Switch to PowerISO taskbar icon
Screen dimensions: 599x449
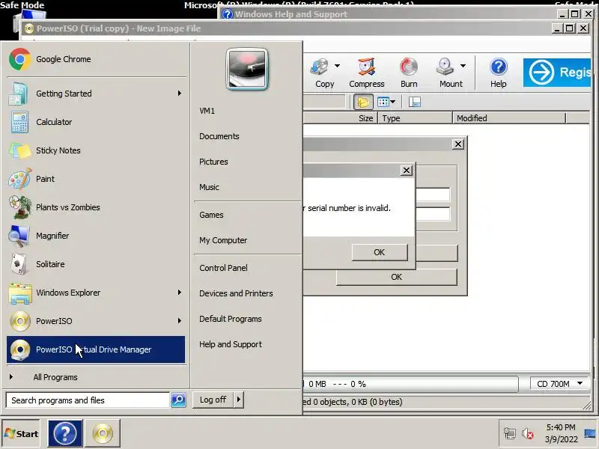(103, 434)
